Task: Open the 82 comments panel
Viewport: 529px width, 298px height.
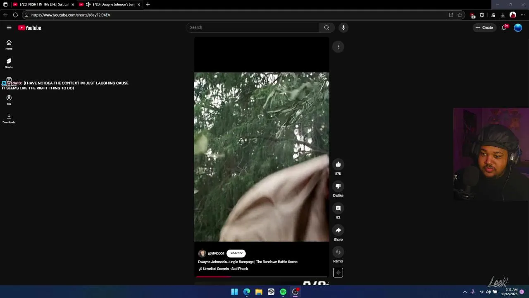Action: [x=338, y=208]
